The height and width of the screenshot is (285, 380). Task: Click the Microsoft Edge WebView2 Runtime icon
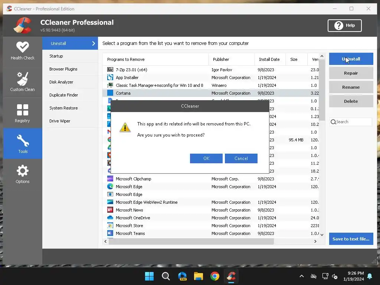coord(110,202)
